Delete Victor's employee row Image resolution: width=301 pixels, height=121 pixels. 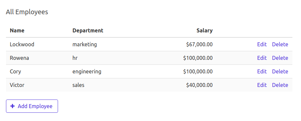(280, 85)
